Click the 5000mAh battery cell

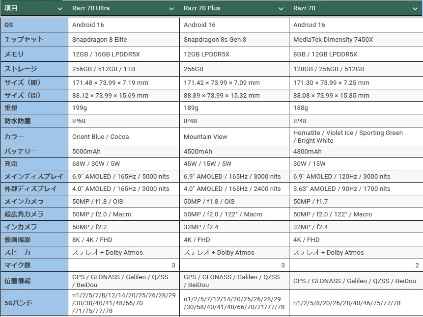coord(124,151)
